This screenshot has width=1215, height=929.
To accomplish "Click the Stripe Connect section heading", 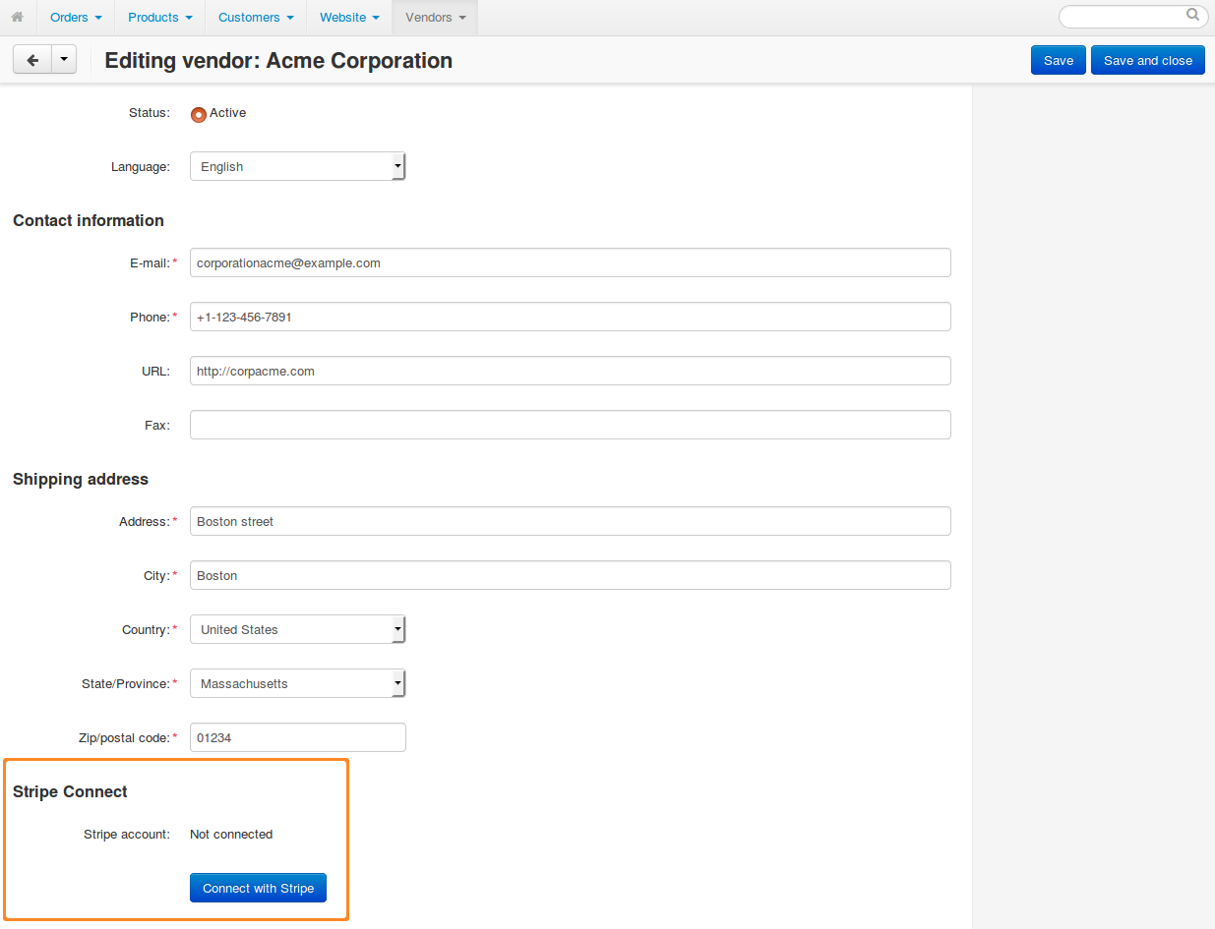I will pyautogui.click(x=70, y=791).
